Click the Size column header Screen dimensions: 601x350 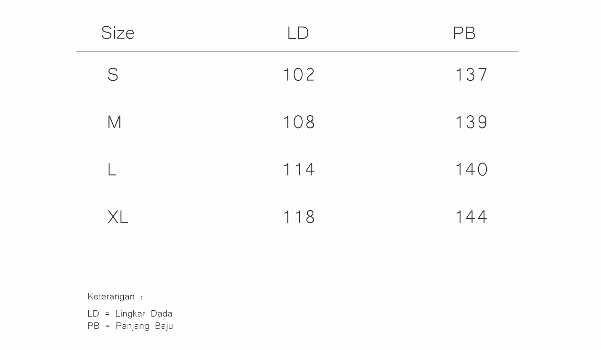[x=118, y=33]
